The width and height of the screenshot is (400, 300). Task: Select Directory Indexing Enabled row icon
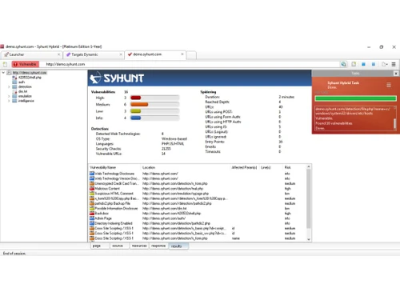point(92,223)
